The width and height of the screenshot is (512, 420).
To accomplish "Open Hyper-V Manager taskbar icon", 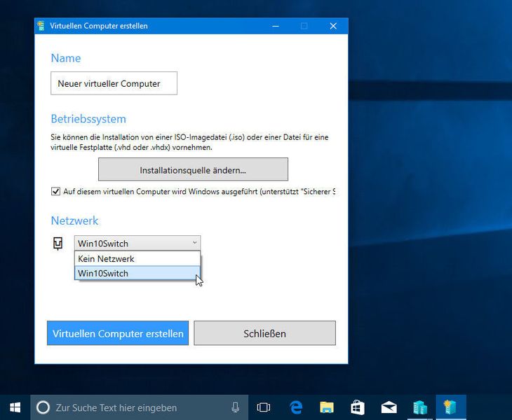I will pos(420,407).
